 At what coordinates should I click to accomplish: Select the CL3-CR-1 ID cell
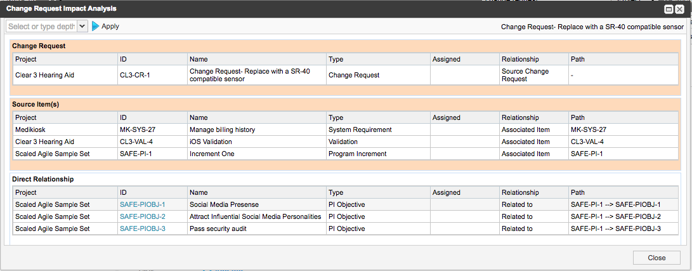(x=134, y=75)
